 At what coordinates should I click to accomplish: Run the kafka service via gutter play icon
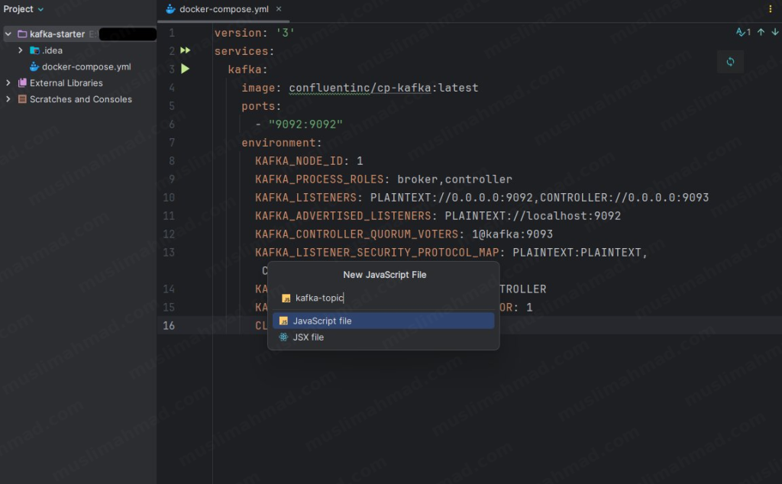point(186,69)
